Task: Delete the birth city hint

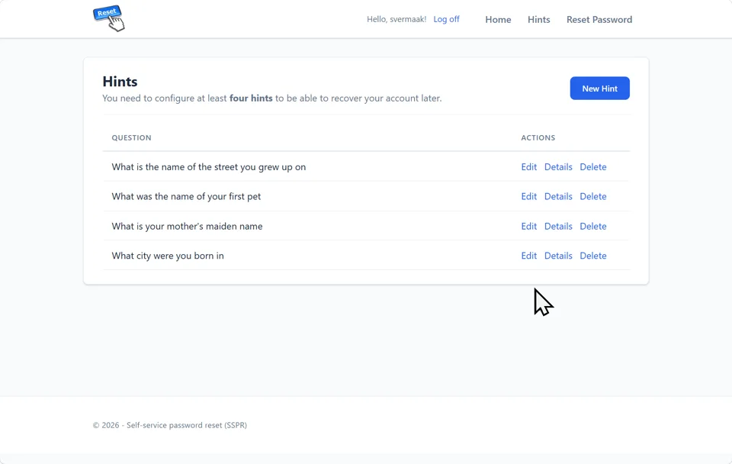Action: point(593,256)
